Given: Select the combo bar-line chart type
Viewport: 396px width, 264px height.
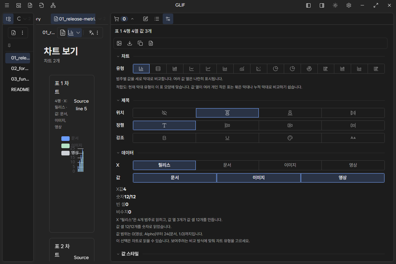Looking at the screenshot, I should click(x=242, y=69).
